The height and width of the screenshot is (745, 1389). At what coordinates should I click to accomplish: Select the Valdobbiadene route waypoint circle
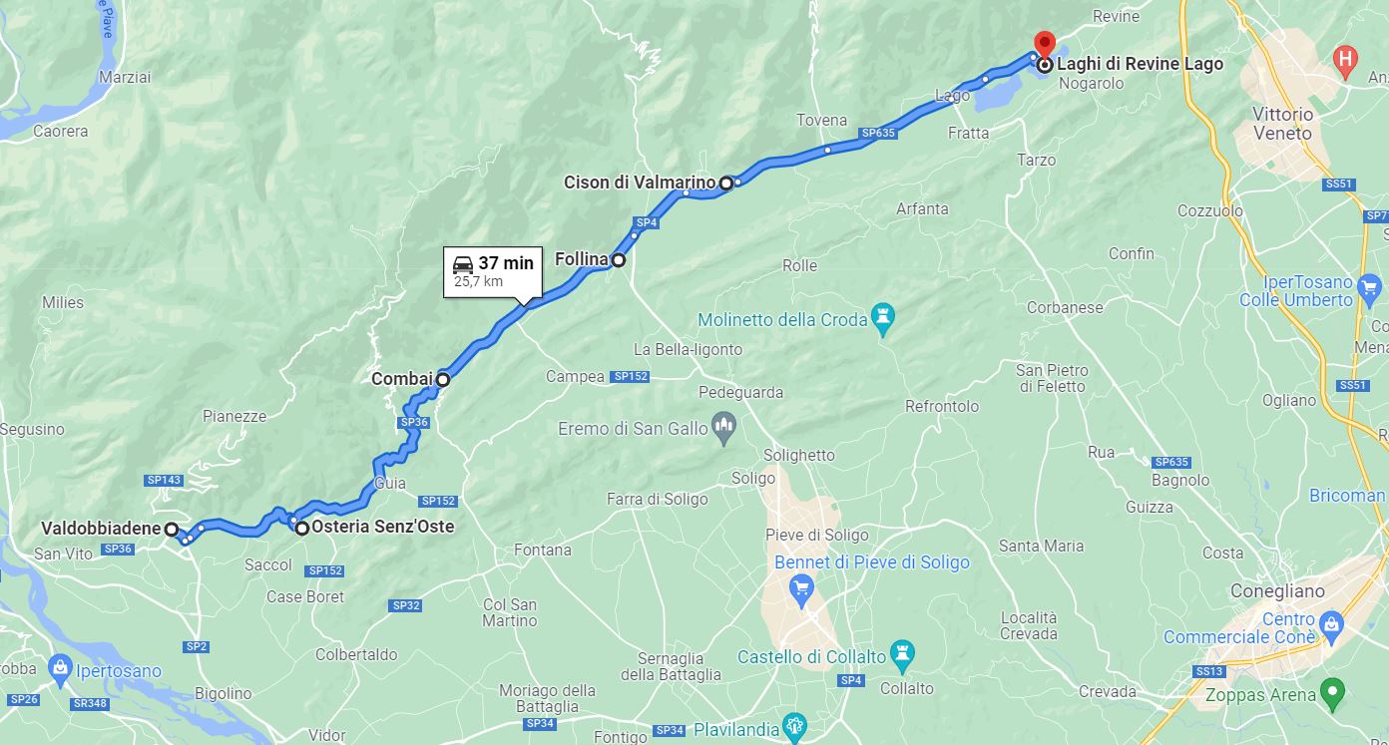pyautogui.click(x=171, y=530)
